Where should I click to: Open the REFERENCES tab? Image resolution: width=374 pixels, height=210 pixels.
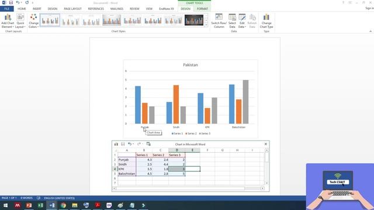tap(96, 9)
